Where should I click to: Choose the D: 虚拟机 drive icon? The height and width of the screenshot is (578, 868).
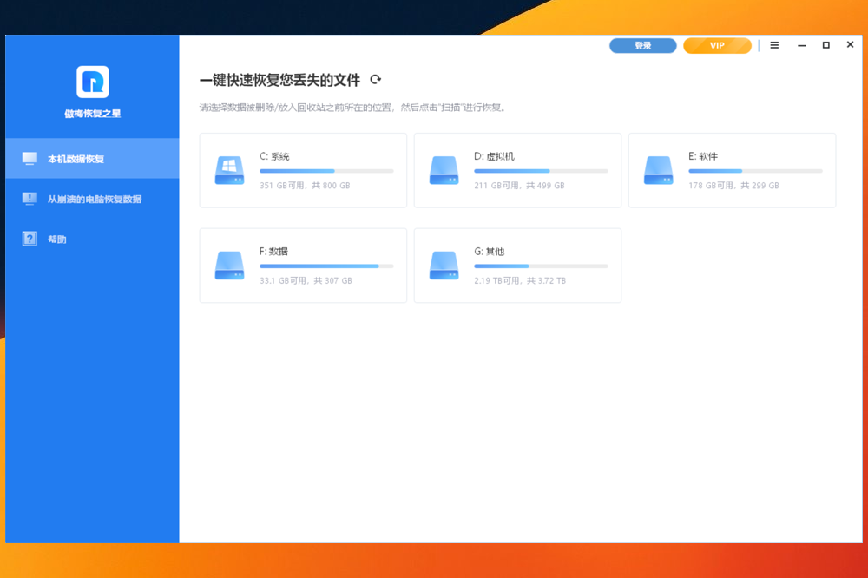pyautogui.click(x=444, y=170)
